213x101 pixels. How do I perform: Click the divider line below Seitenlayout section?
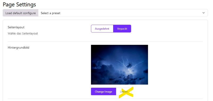point(105,42)
